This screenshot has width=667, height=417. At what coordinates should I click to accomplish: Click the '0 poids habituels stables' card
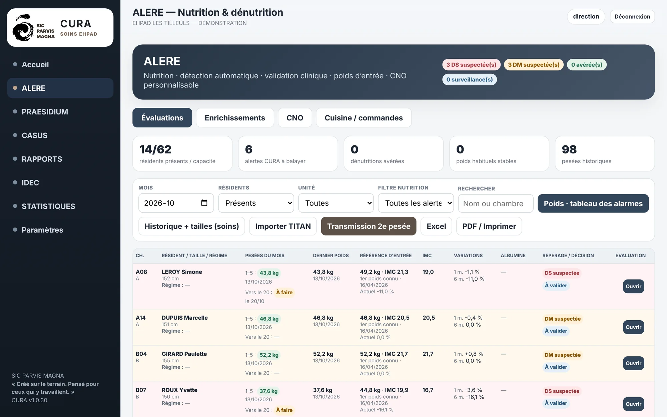click(x=499, y=154)
